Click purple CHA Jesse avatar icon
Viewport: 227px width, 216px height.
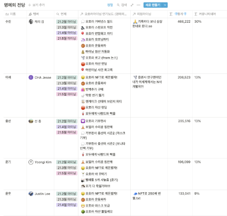[x=31, y=77]
